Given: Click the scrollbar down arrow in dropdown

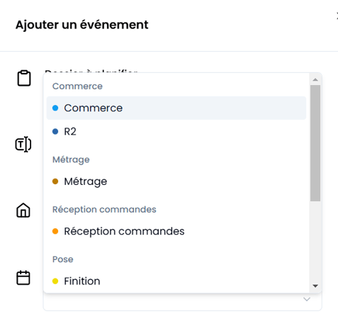Looking at the screenshot, I should tap(315, 286).
